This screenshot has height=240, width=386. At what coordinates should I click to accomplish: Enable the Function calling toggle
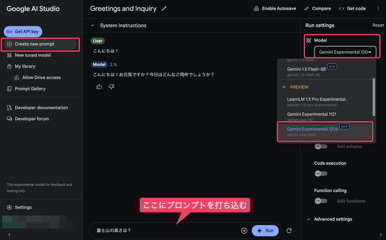click(x=321, y=201)
